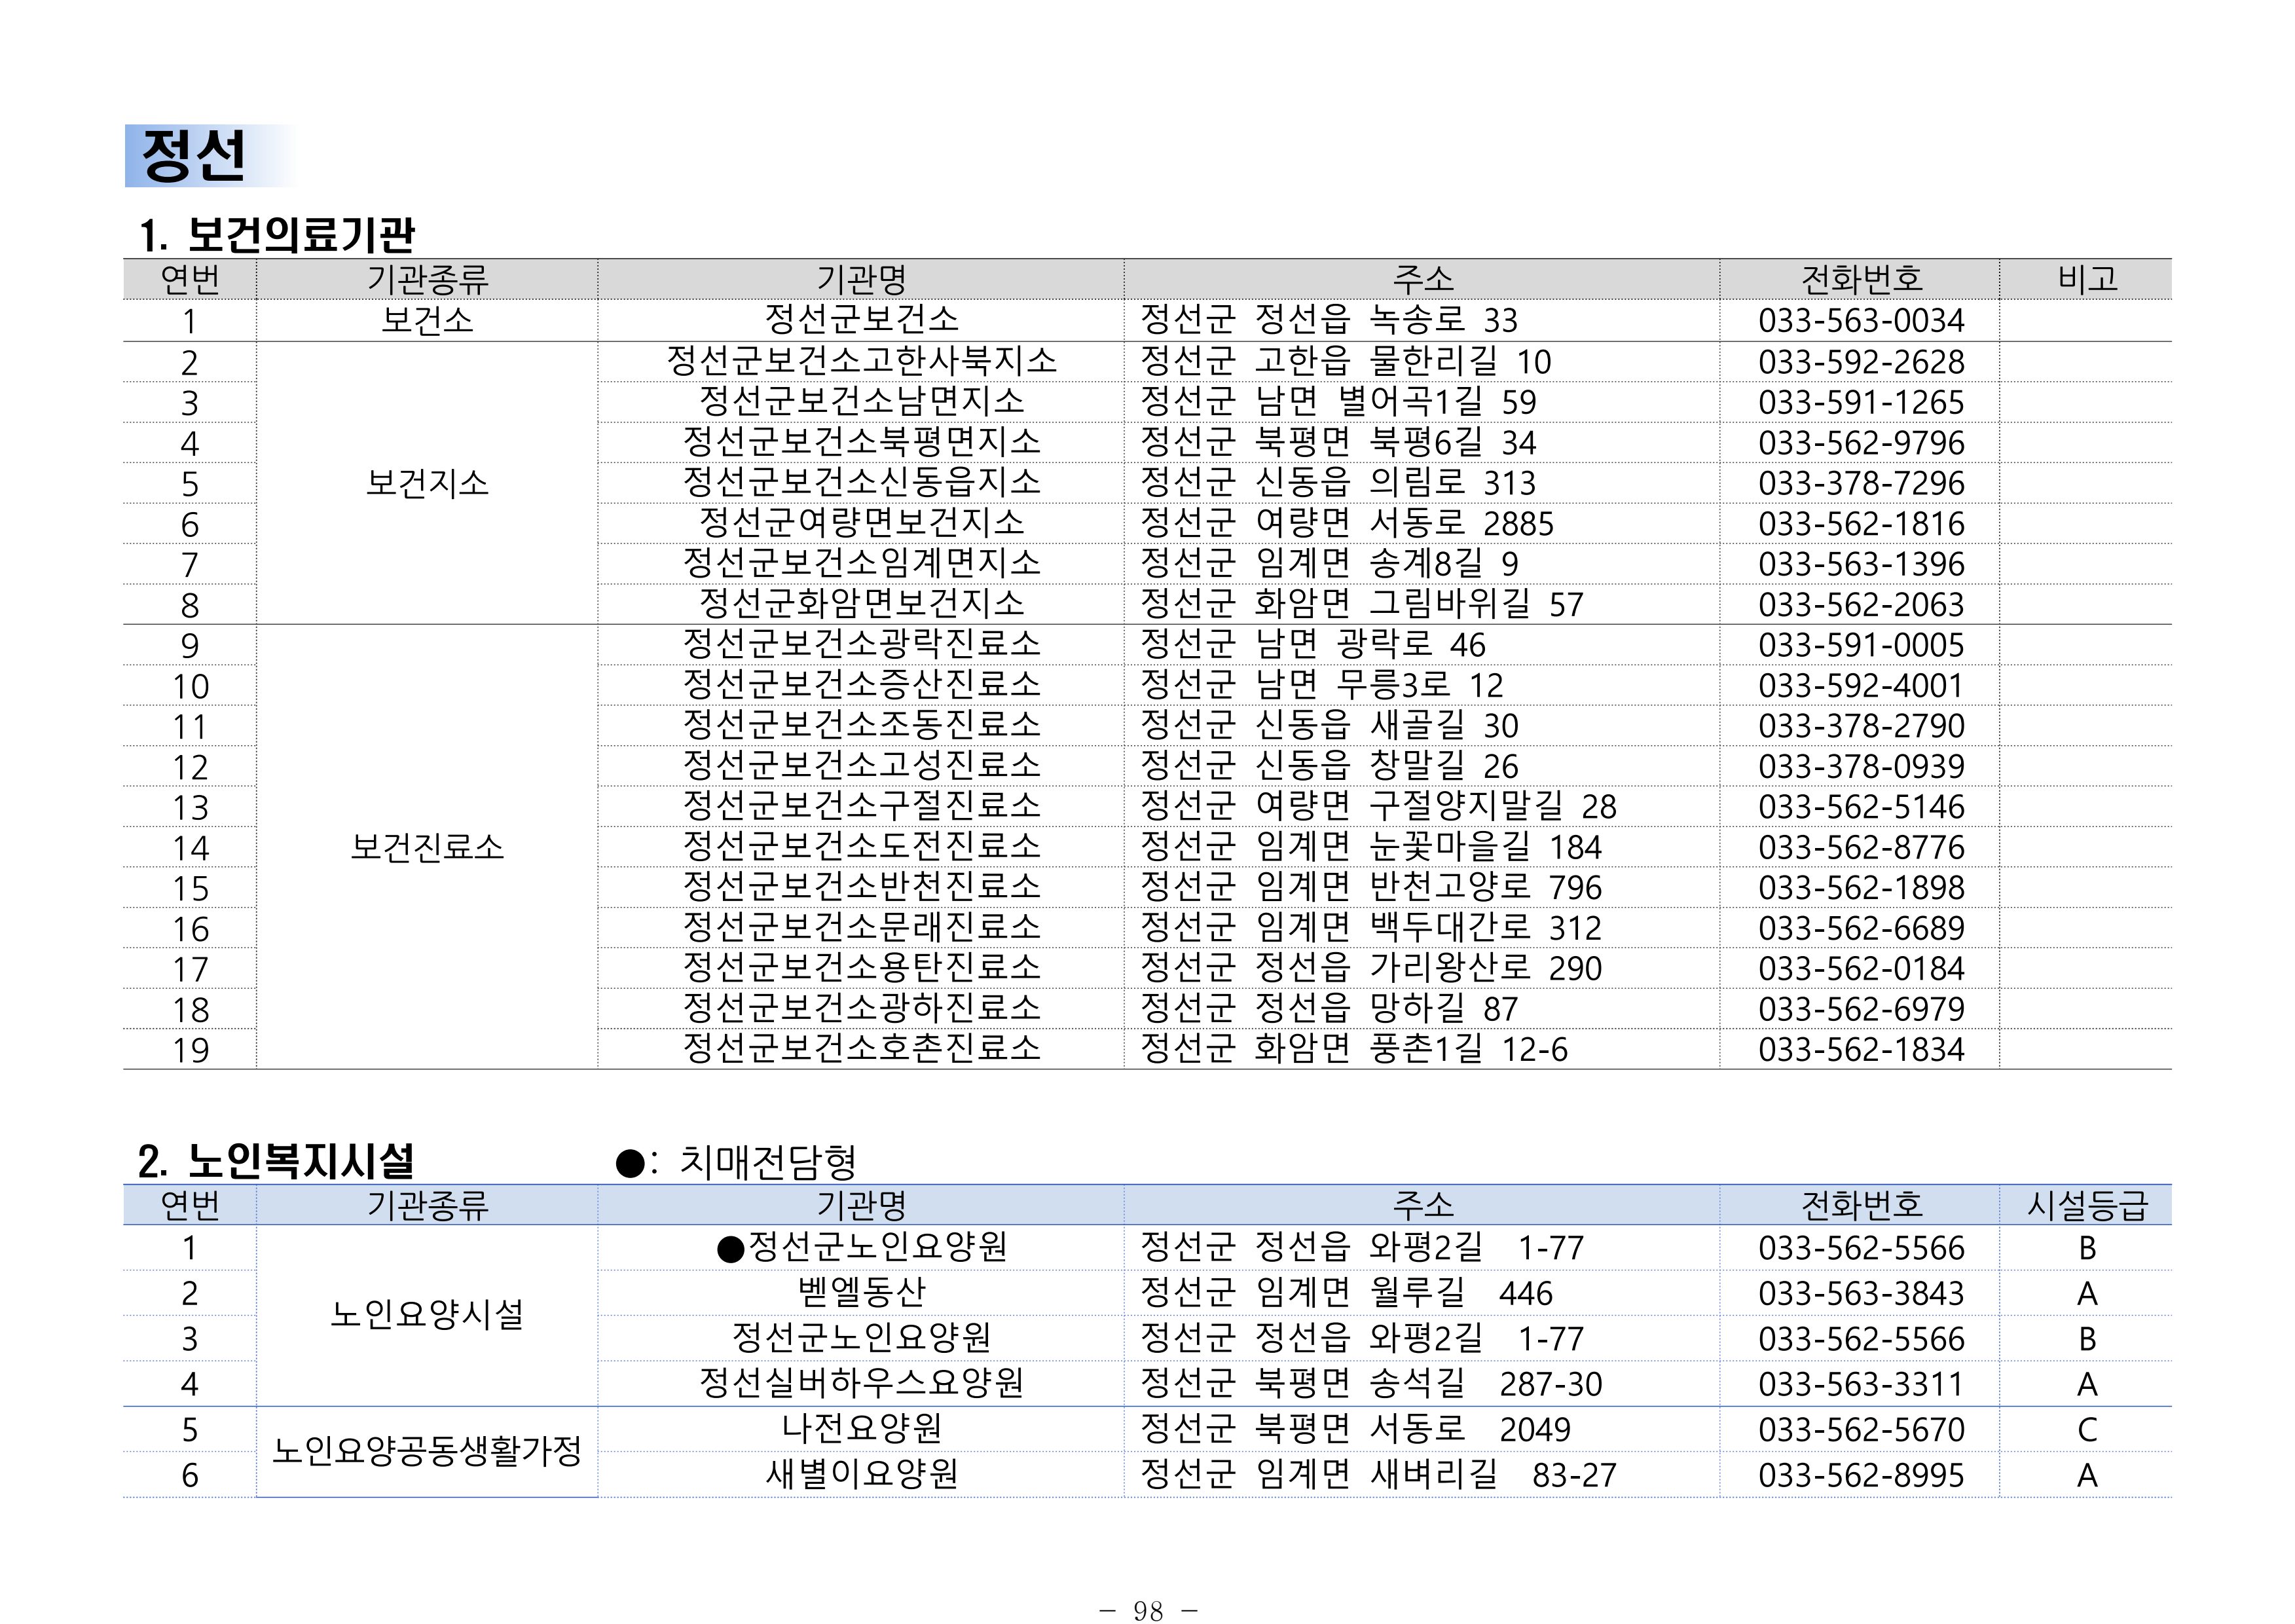2295x1624 pixels.
Task: Click 정선군보건소조동진료소 entry
Action: click(861, 725)
